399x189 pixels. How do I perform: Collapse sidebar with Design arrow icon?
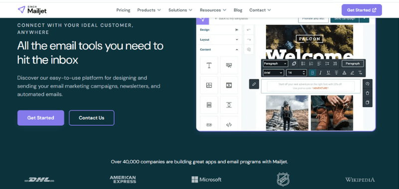(x=237, y=30)
